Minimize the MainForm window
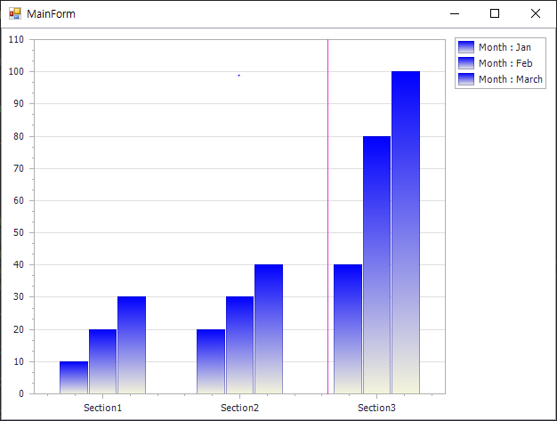 click(x=455, y=14)
